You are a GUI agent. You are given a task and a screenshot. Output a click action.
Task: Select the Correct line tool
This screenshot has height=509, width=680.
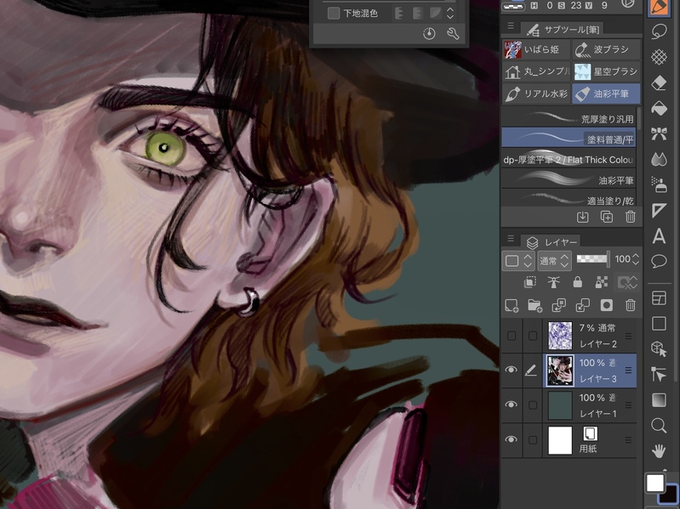[x=659, y=375]
